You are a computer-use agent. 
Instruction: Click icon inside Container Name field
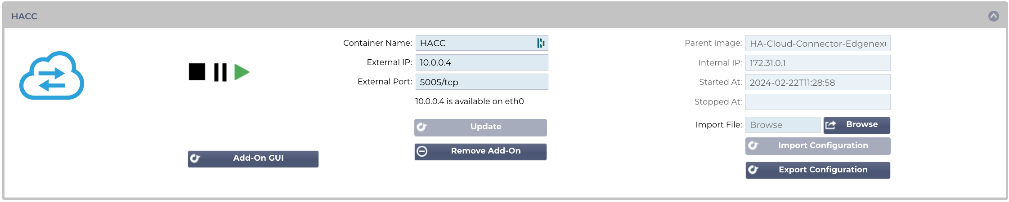point(541,43)
